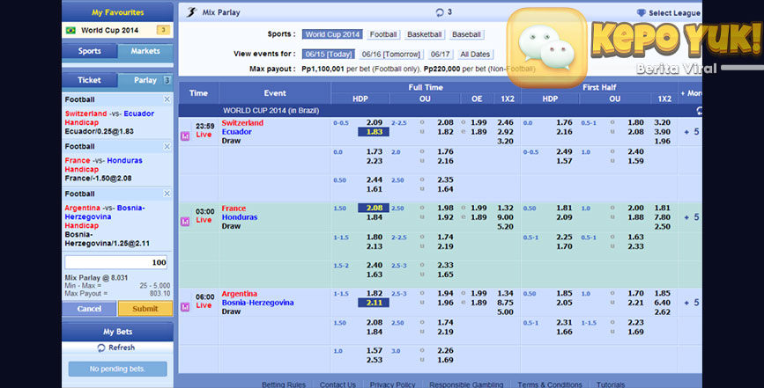The width and height of the screenshot is (764, 388).
Task: Click the Parlay tab count badge
Action: pos(167,80)
